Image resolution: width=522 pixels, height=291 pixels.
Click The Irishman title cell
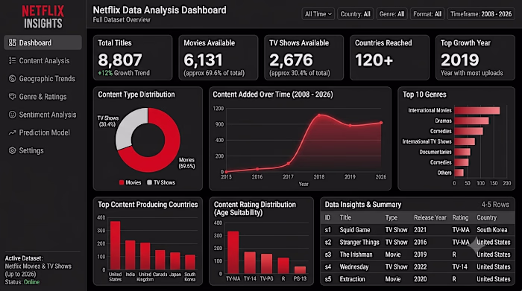click(x=356, y=255)
